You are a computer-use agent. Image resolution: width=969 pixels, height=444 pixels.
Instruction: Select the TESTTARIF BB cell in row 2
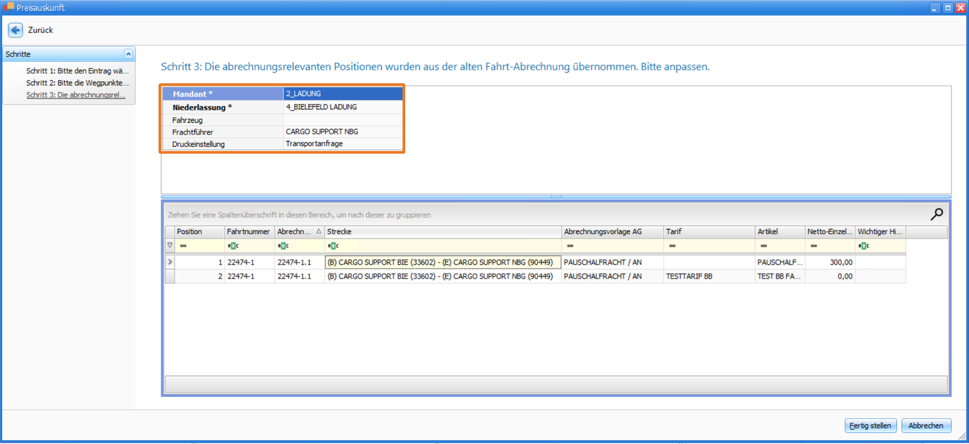tap(709, 276)
